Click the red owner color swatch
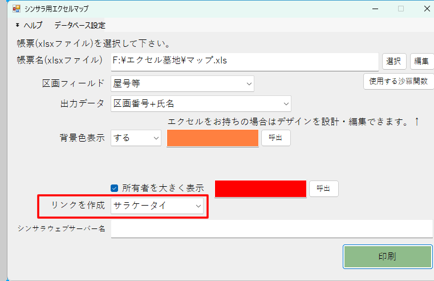 pos(260,188)
